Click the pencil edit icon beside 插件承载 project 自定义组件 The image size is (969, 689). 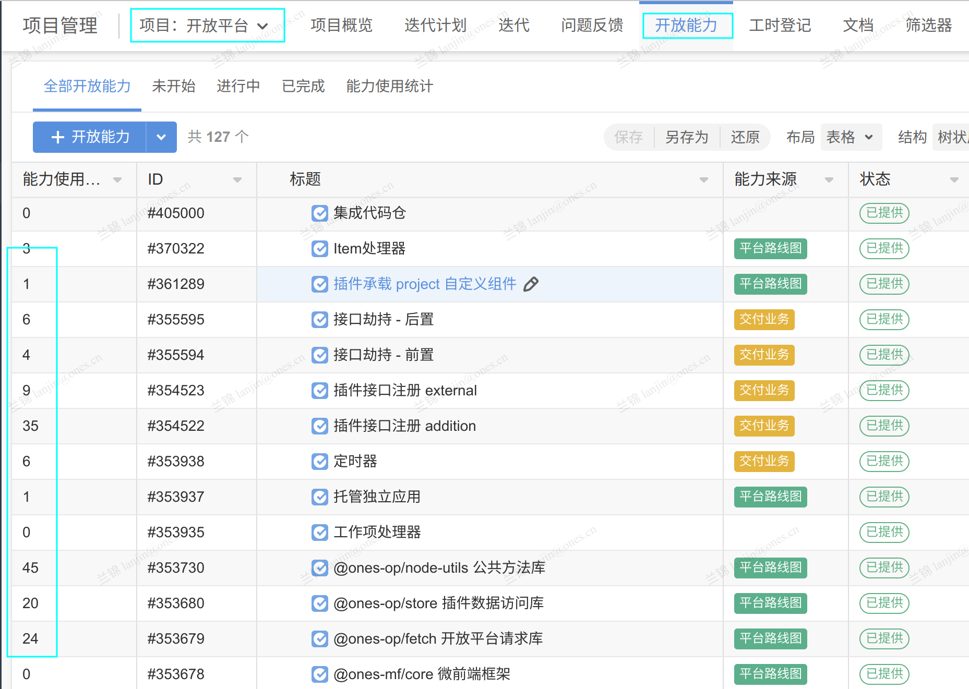coord(531,284)
